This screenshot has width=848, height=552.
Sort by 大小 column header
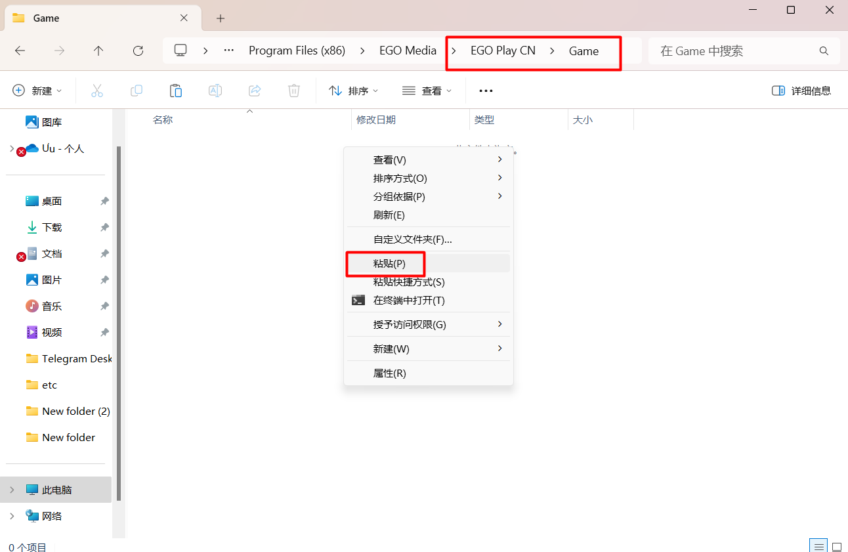(583, 120)
